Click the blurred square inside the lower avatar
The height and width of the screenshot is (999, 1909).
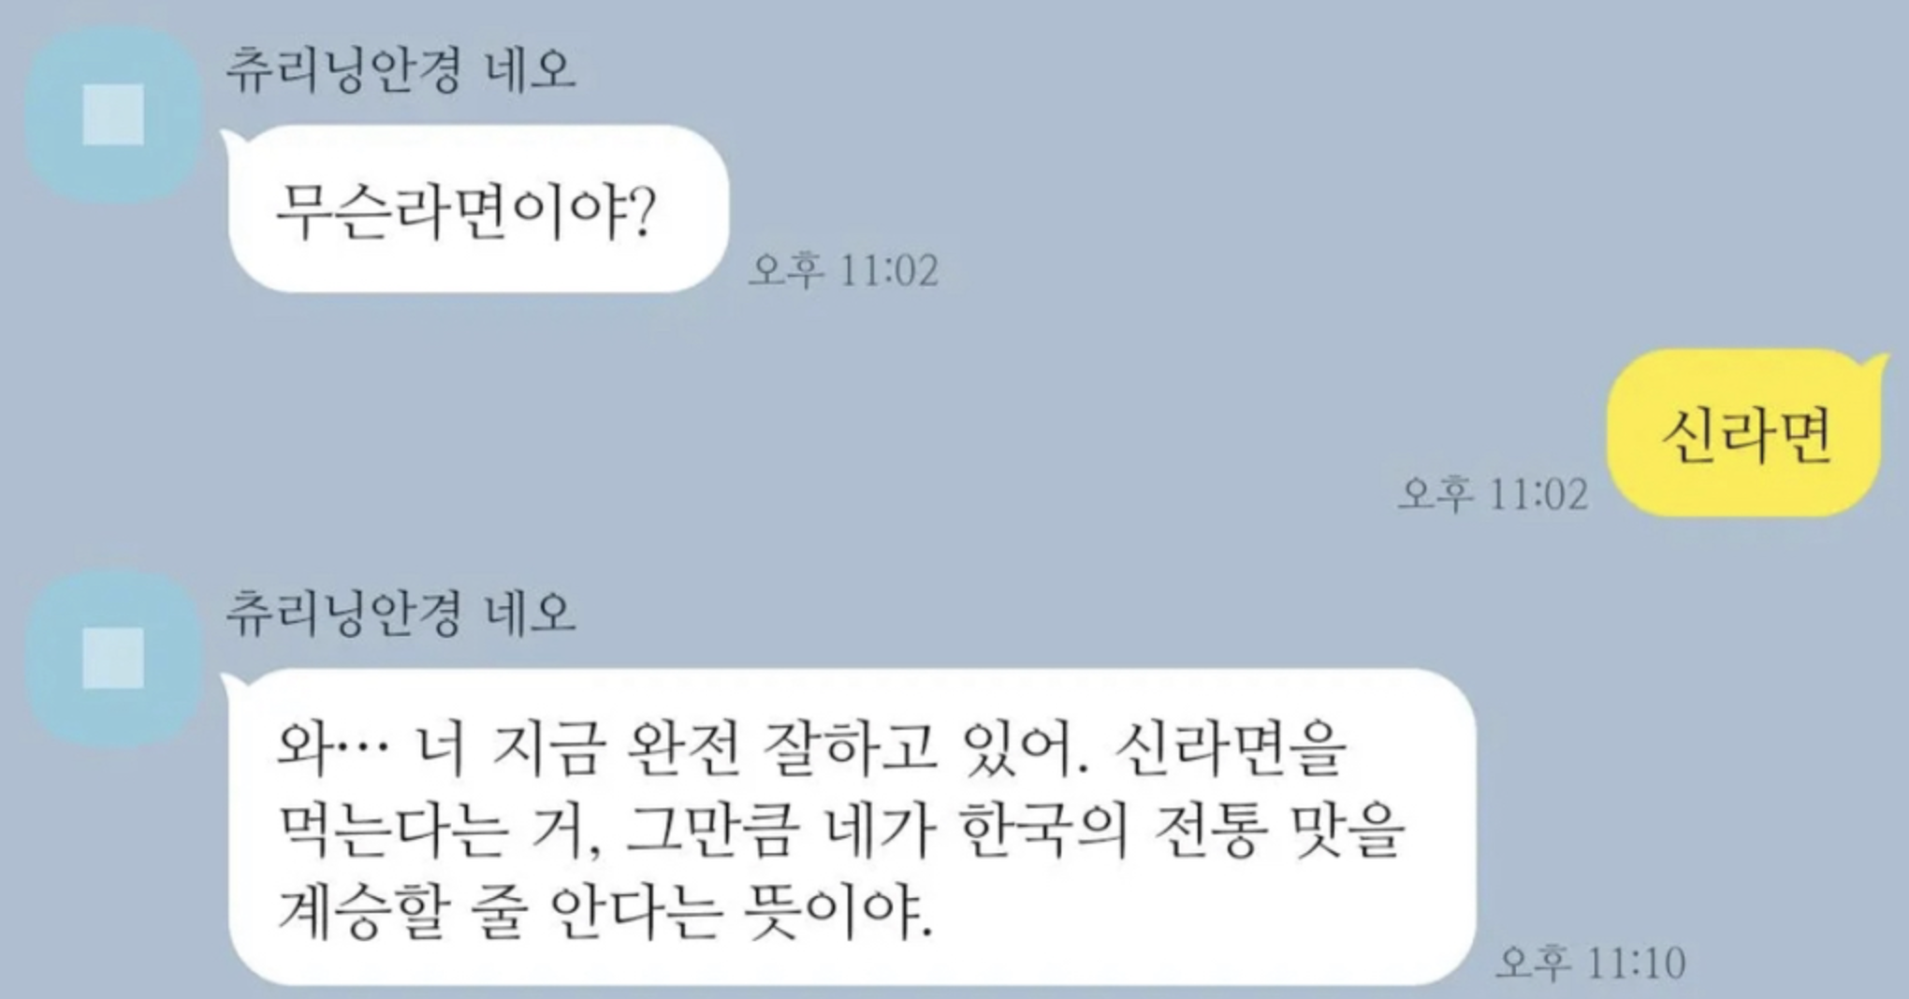point(113,658)
